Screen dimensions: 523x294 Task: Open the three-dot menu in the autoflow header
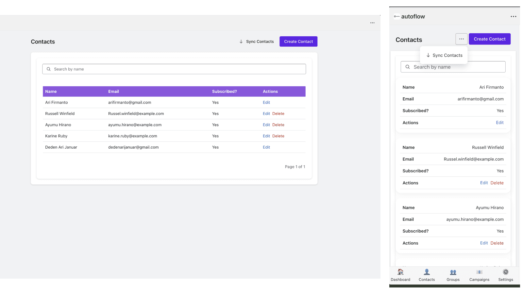point(513,16)
